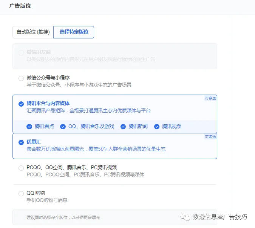
Task: Click 可多选 tag on 优量汇 card
Action: click(x=210, y=137)
